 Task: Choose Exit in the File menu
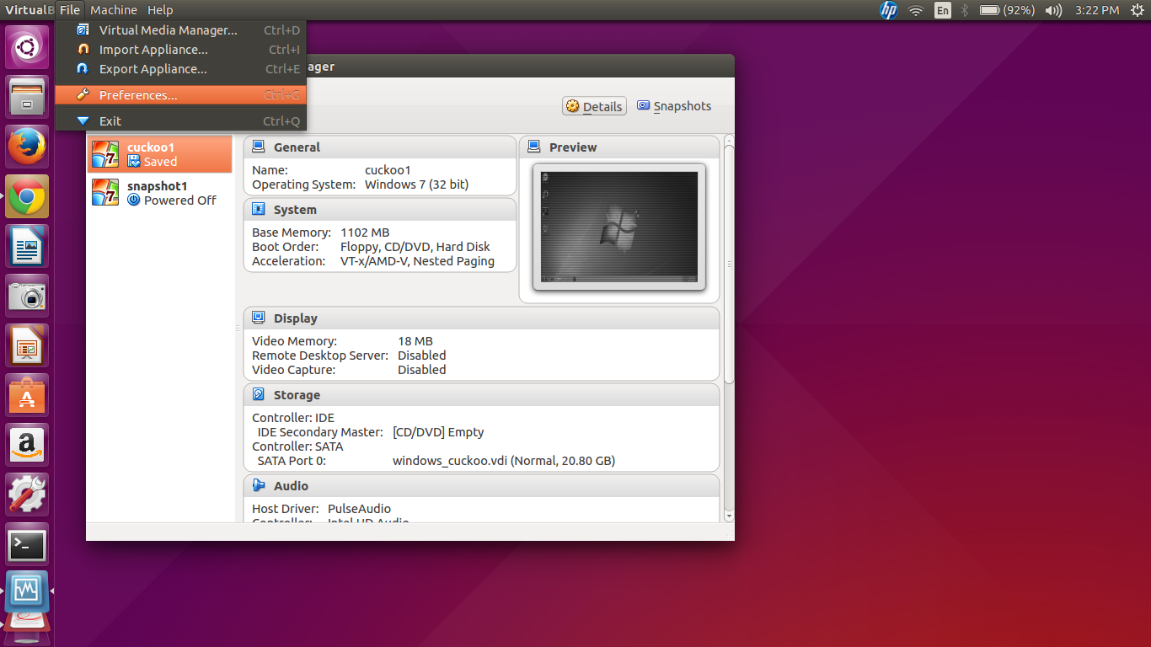(180, 121)
